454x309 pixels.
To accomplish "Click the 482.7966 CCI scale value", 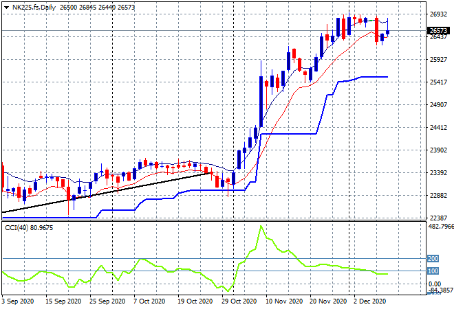I will [x=441, y=226].
